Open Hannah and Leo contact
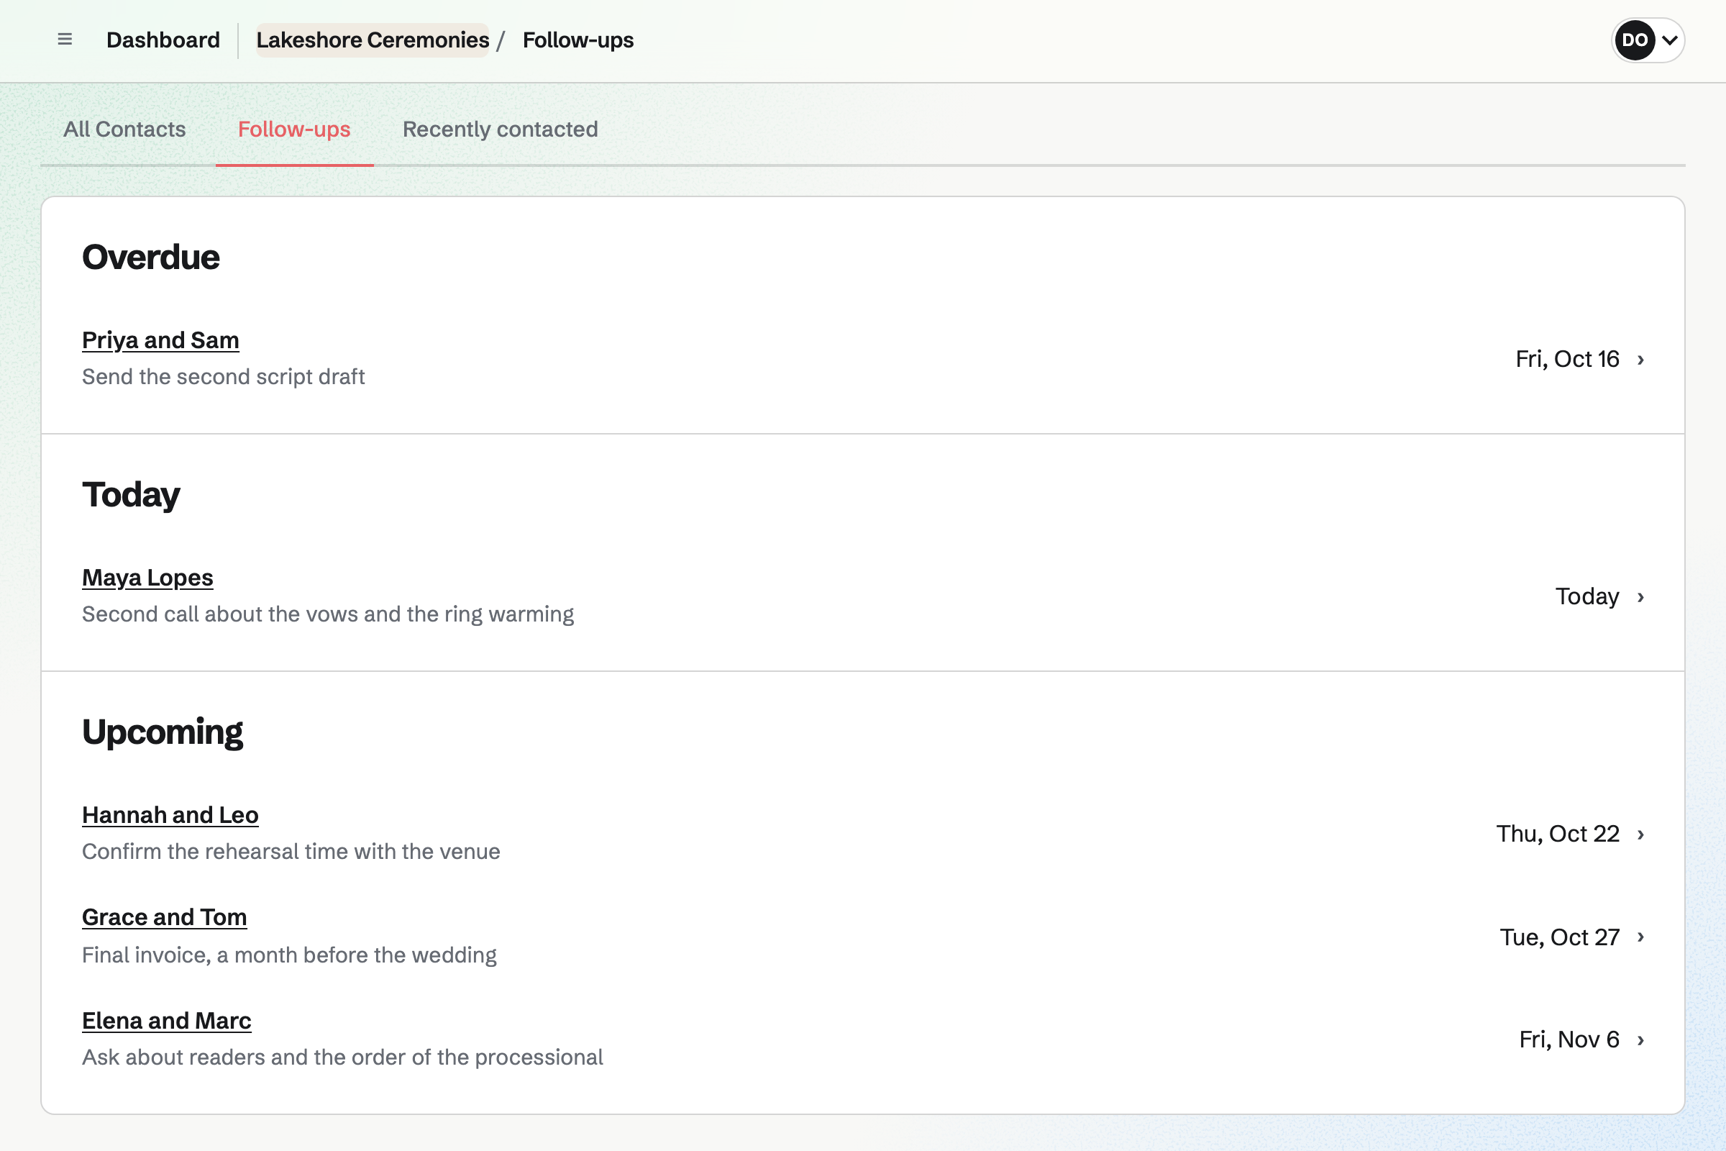The width and height of the screenshot is (1726, 1151). [170, 815]
